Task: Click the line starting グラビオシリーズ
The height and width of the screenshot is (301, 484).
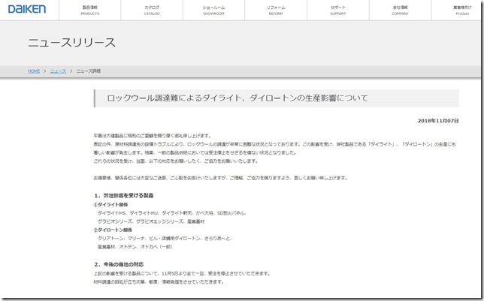Action: tap(151, 221)
